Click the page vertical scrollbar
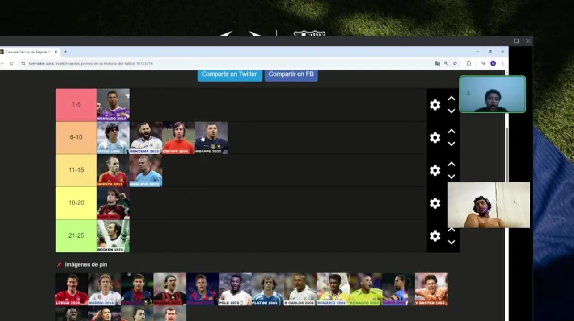Image resolution: width=574 pixels, height=321 pixels. [506, 156]
